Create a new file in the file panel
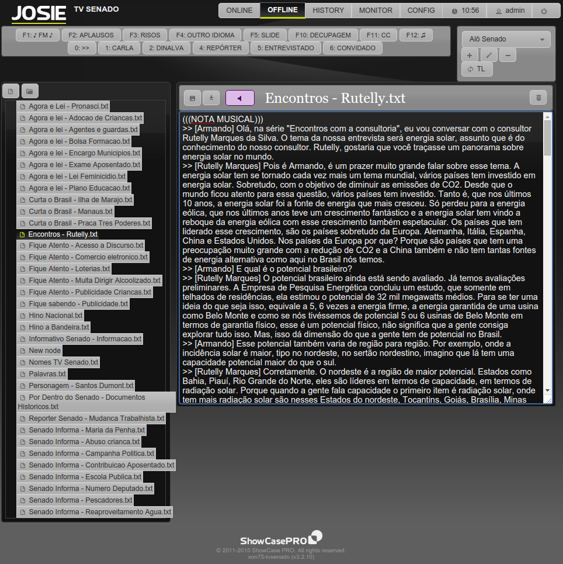The image size is (563, 564). pos(11,91)
